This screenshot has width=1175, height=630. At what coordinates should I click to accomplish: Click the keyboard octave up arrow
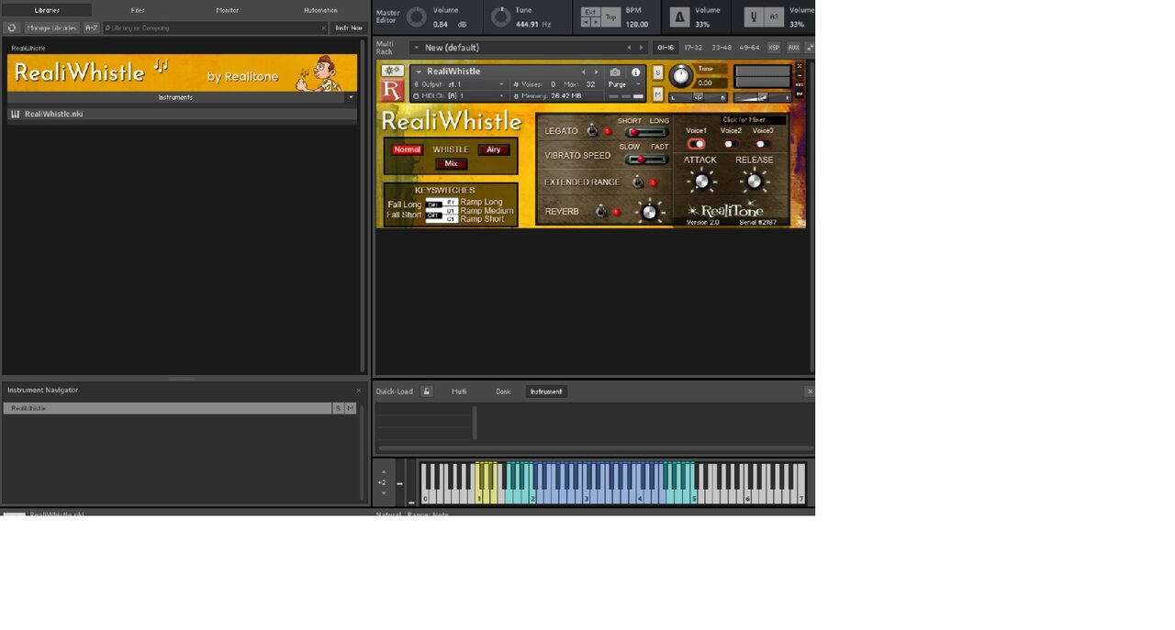[384, 471]
